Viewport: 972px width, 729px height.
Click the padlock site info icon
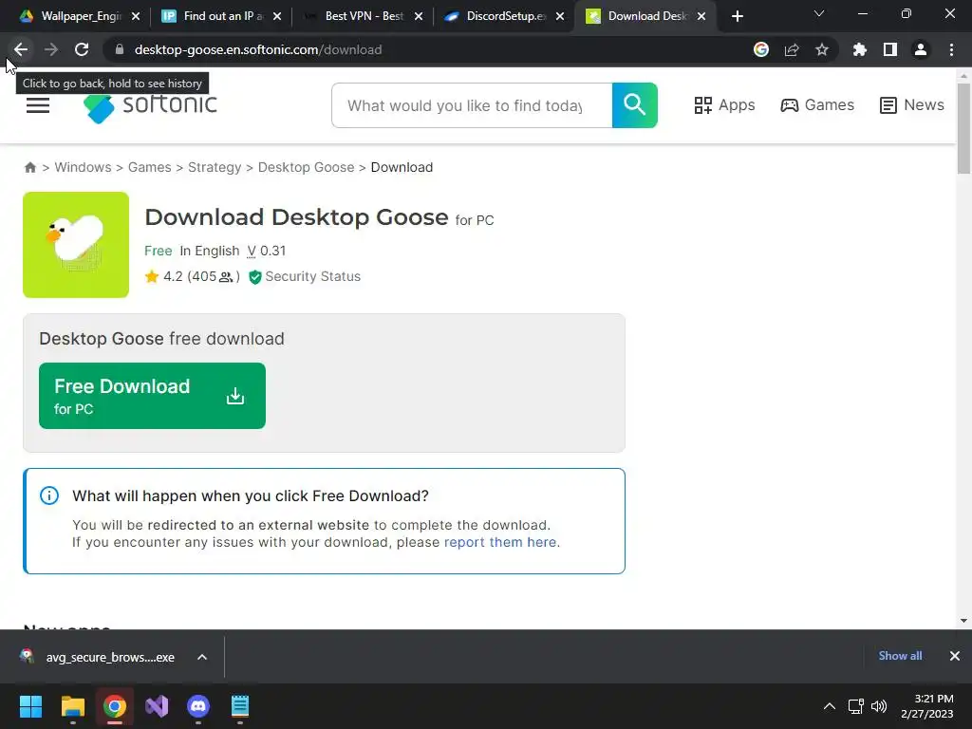pos(120,49)
